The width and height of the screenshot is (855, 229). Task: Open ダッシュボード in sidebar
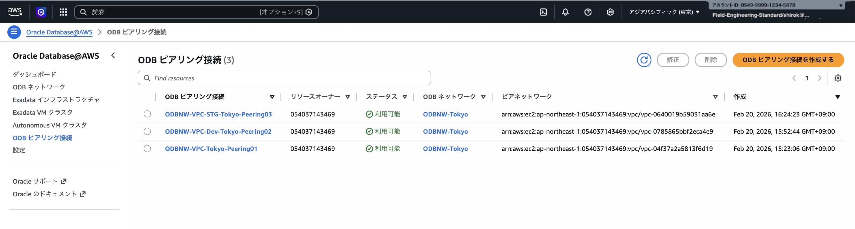pos(34,74)
